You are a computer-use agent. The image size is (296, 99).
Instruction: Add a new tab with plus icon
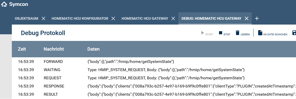(257, 18)
